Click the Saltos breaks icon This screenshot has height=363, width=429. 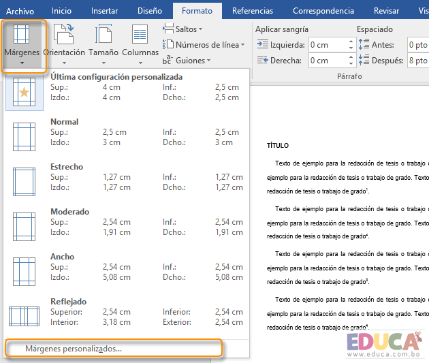click(168, 29)
